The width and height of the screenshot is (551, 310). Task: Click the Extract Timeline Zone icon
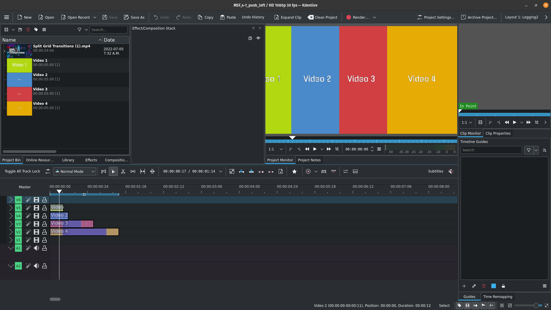pyautogui.click(x=261, y=171)
